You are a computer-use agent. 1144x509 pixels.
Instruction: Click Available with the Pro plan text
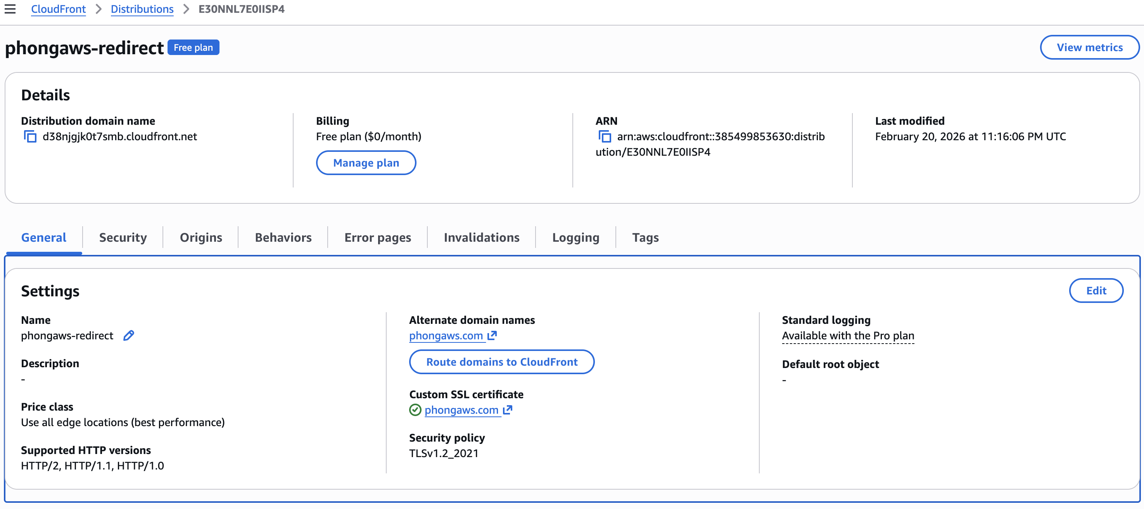tap(848, 335)
